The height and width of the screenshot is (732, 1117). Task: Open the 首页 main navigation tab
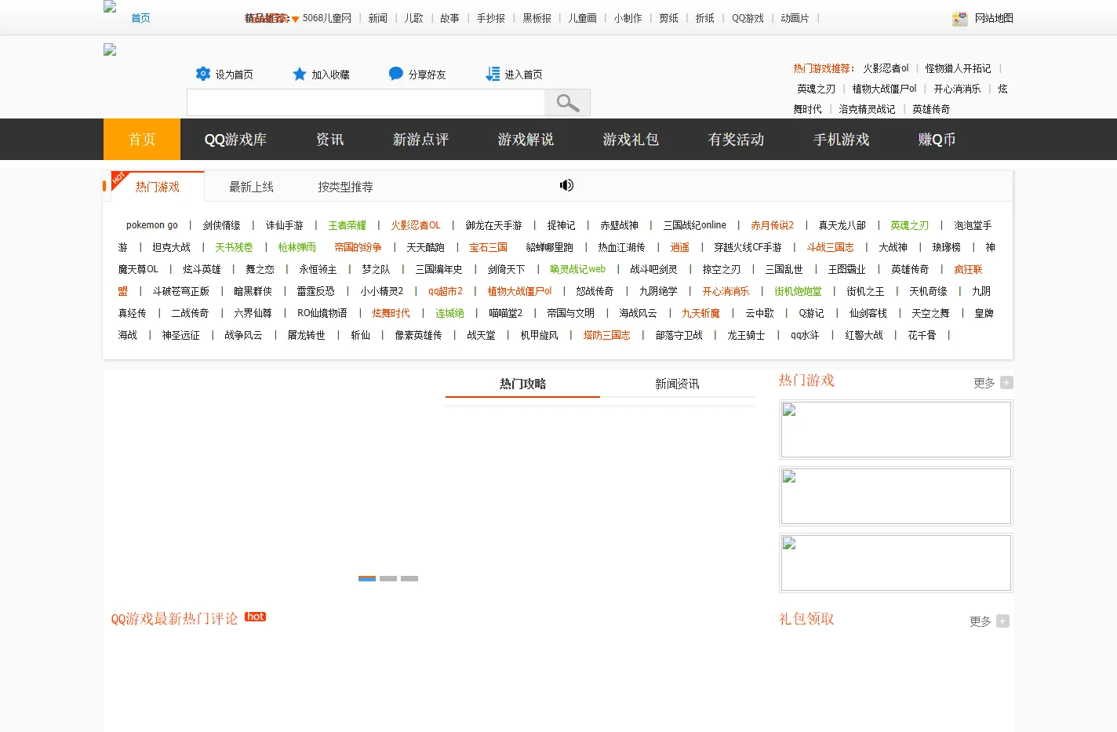[142, 139]
